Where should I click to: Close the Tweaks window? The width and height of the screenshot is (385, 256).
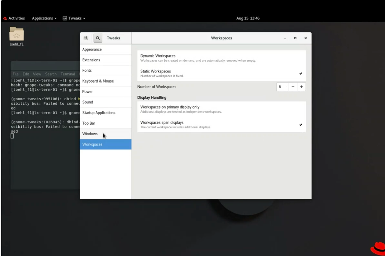[305, 38]
